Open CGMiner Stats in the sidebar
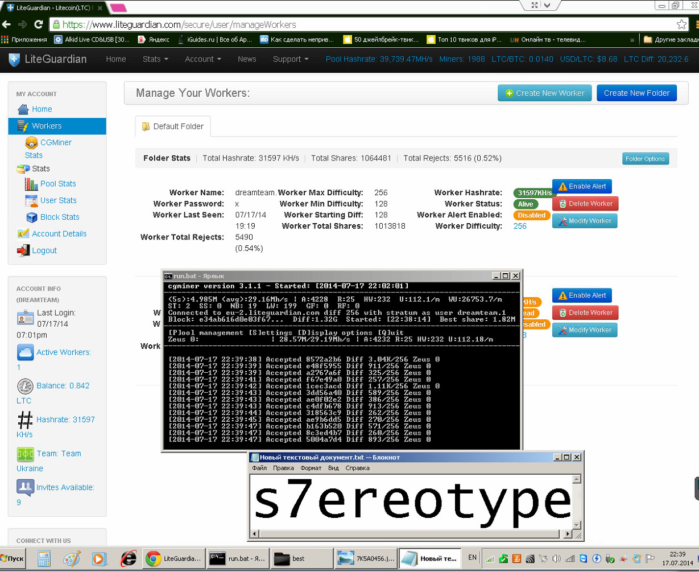The height and width of the screenshot is (572, 699). [48, 149]
